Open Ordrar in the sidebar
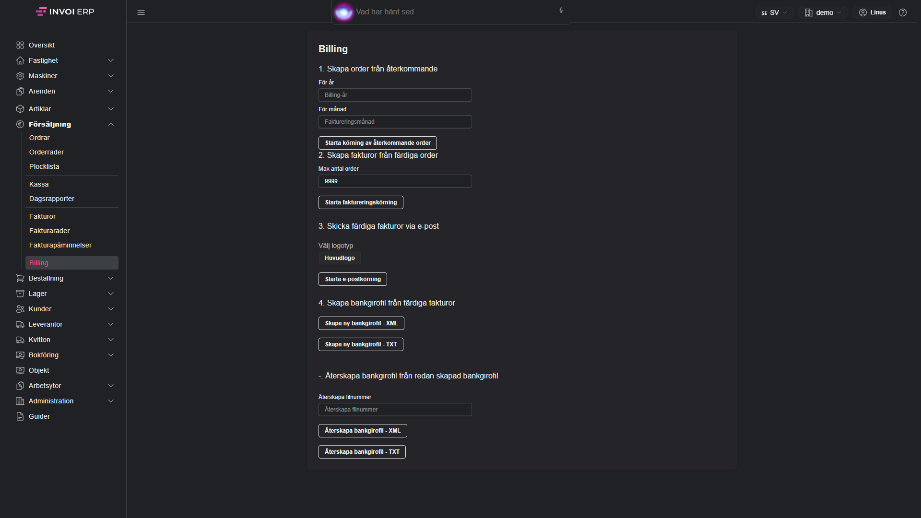 39,138
